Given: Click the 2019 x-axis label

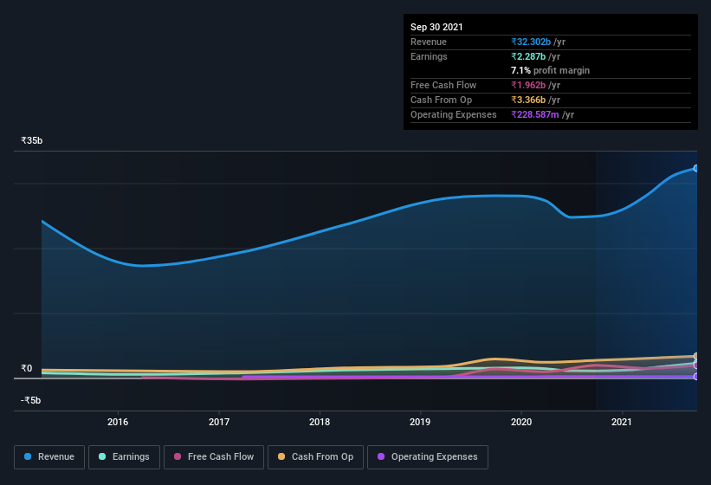Looking at the screenshot, I should click(420, 422).
